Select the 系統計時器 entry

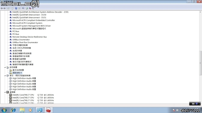[17, 51]
